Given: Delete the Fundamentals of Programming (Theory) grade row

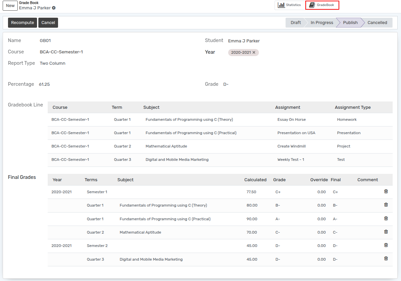Looking at the screenshot, I should pos(386,205).
